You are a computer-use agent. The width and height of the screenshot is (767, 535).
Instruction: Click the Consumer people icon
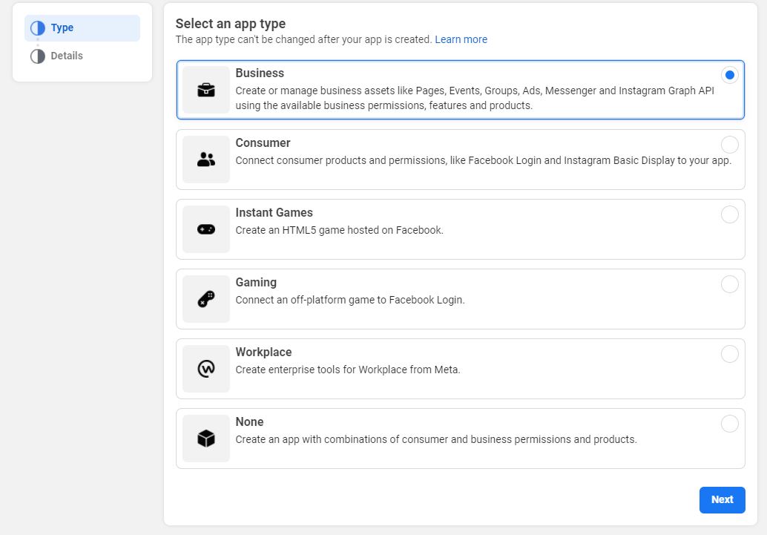click(x=205, y=160)
